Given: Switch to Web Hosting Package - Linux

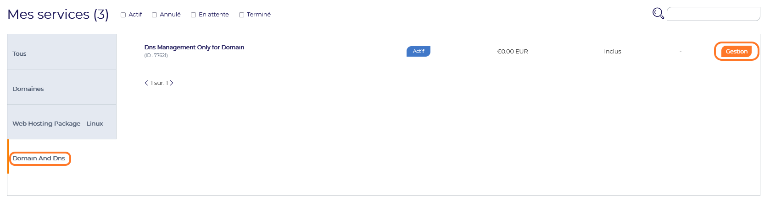Looking at the screenshot, I should (x=62, y=122).
